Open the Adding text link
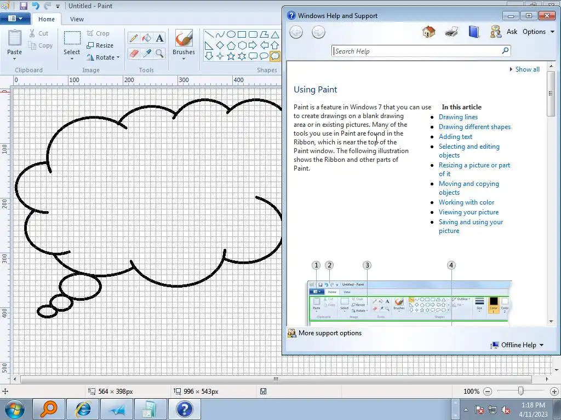Viewport: 561px width, 420px height. [455, 136]
